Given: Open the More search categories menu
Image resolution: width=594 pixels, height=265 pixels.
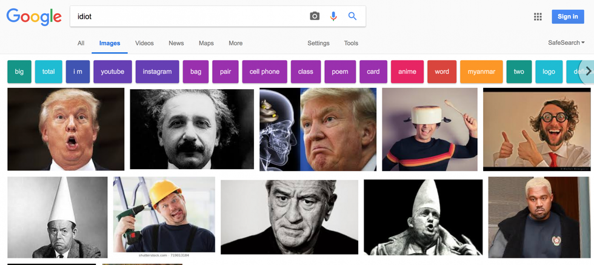Looking at the screenshot, I should pyautogui.click(x=235, y=43).
